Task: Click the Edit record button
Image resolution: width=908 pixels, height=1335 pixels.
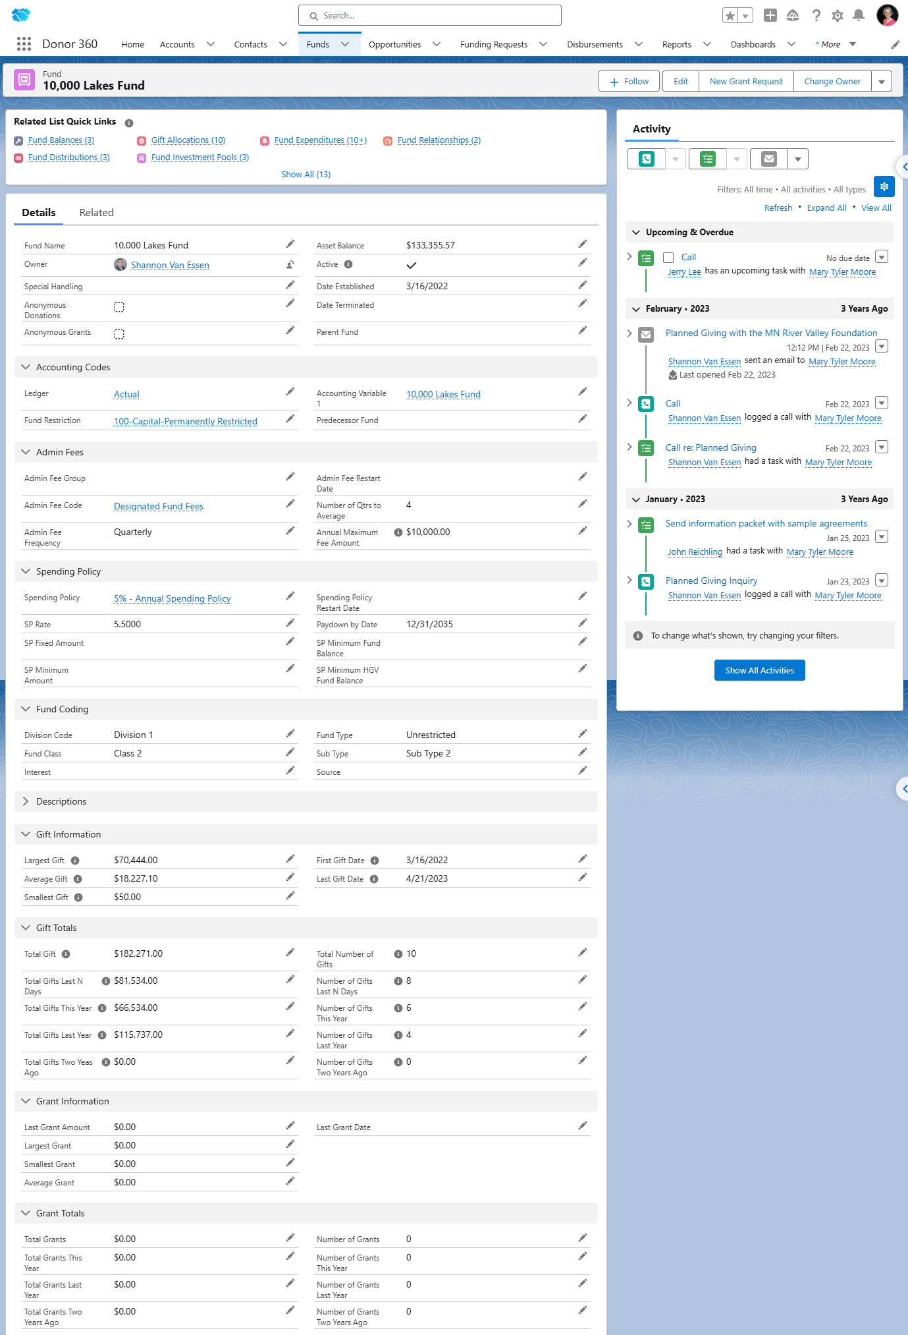Action: (x=681, y=82)
